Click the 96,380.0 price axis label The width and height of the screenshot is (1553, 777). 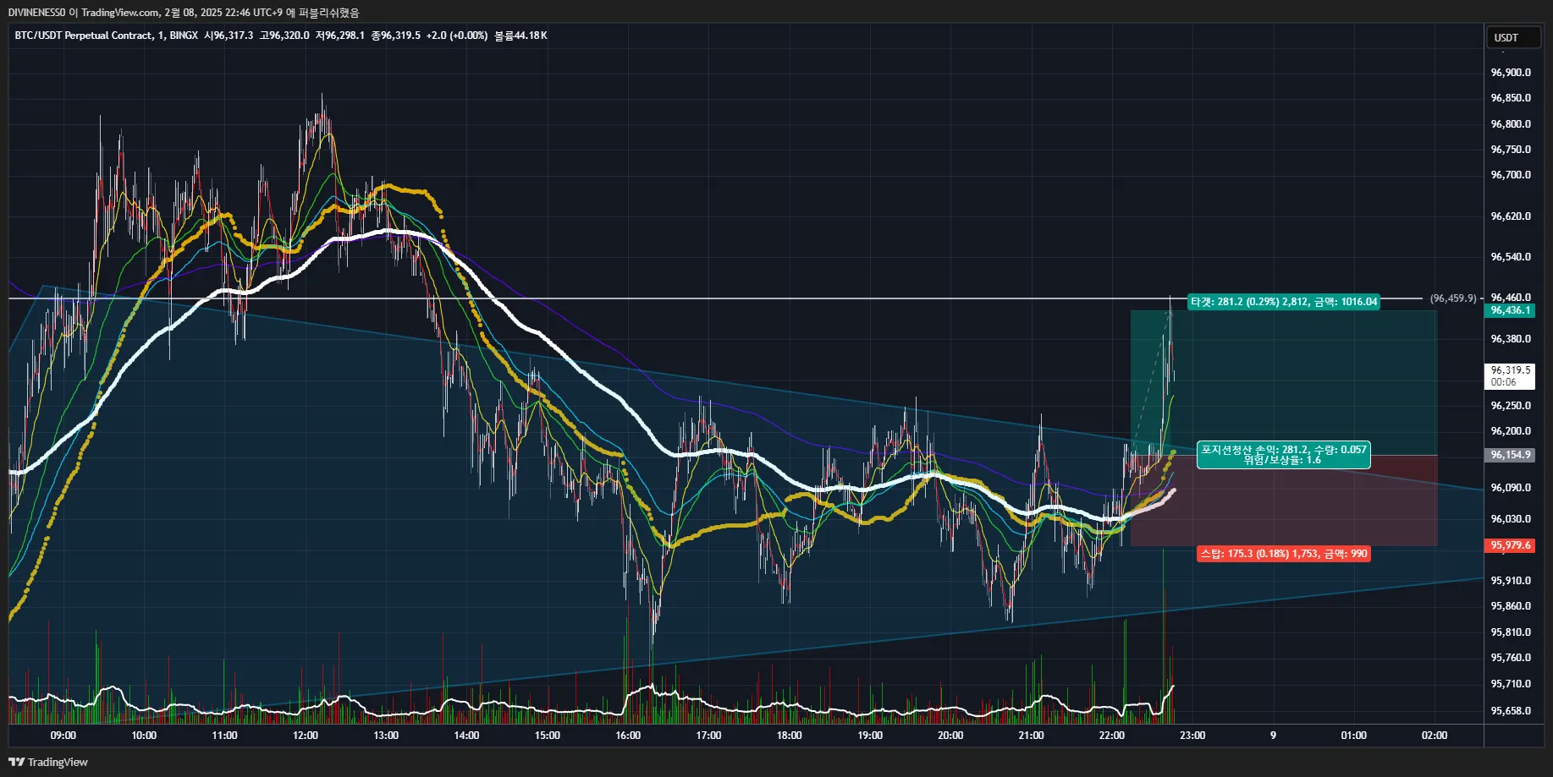[1511, 339]
